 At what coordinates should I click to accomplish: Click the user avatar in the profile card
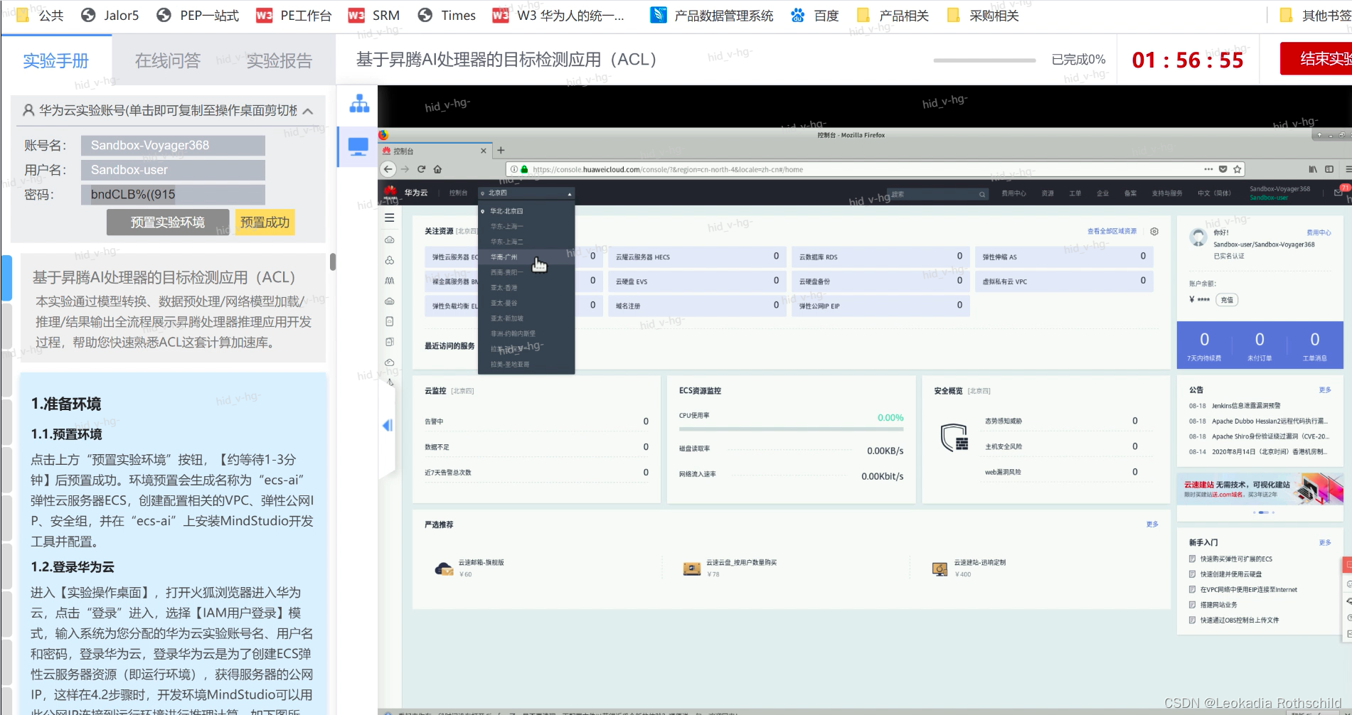pos(1198,237)
